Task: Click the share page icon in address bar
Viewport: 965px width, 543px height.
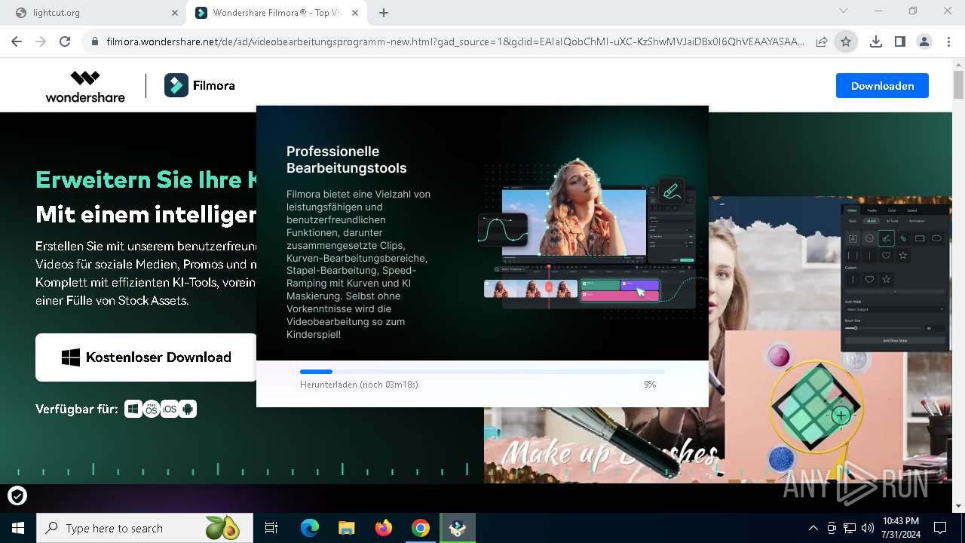Action: pos(822,42)
